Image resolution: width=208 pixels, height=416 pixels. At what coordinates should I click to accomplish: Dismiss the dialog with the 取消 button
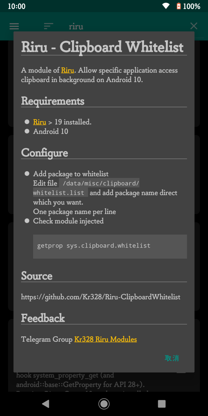[x=172, y=358]
